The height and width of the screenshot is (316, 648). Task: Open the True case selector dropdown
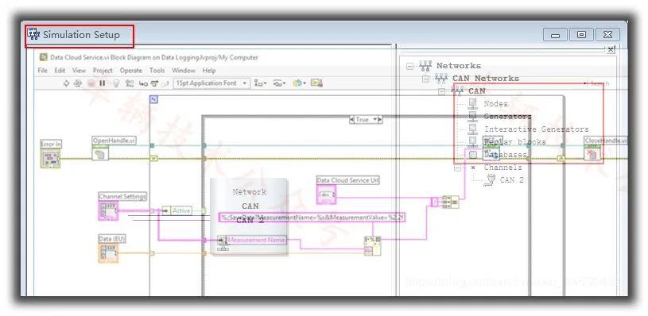coord(366,120)
